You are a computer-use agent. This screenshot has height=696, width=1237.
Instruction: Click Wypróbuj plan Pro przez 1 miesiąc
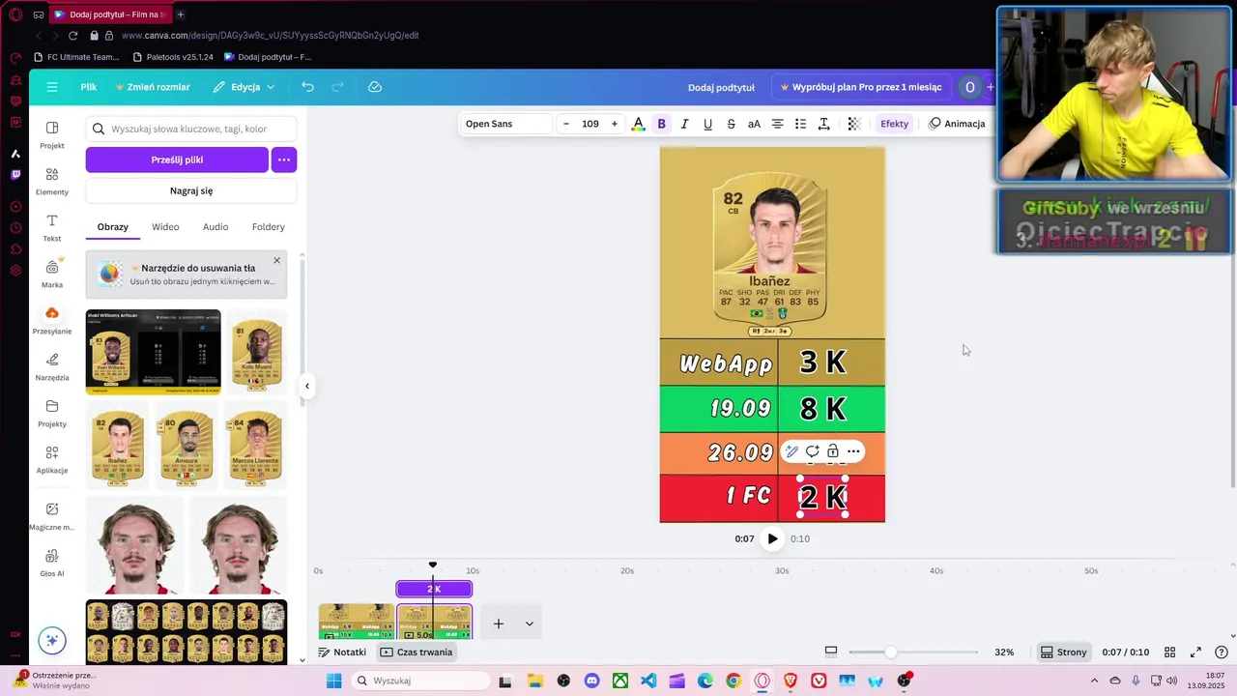coord(860,87)
